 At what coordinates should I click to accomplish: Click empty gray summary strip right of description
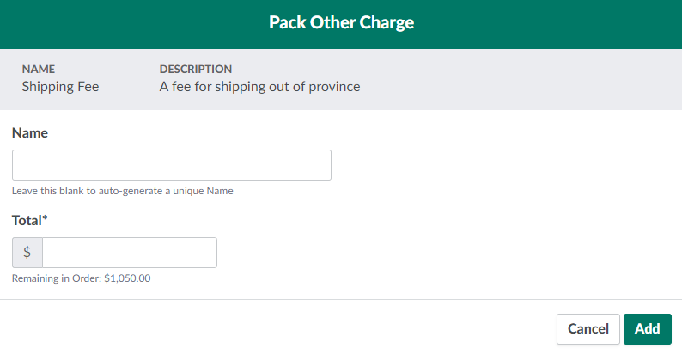[515, 79]
